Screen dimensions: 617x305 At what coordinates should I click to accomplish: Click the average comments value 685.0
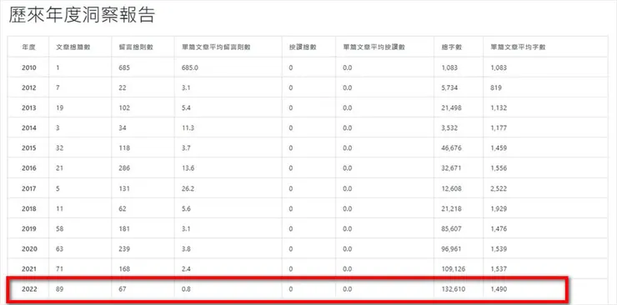(x=189, y=67)
